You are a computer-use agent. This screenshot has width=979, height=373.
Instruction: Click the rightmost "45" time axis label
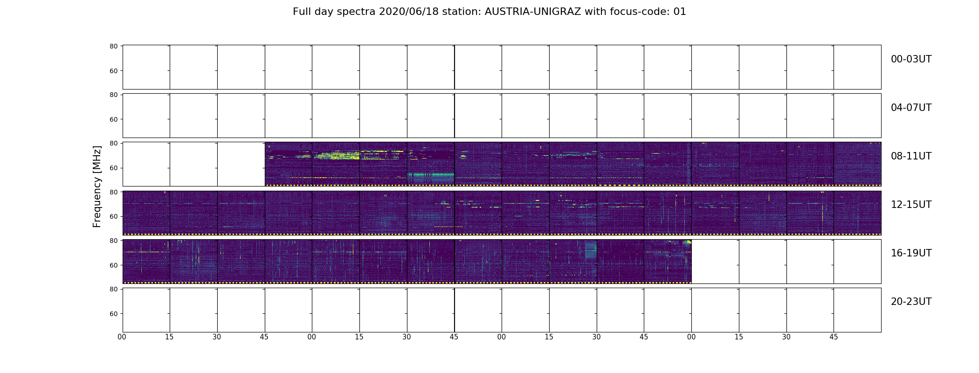click(834, 337)
